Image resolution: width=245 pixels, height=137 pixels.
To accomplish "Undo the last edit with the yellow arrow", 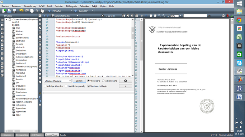I will pyautogui.click(x=21, y=11).
